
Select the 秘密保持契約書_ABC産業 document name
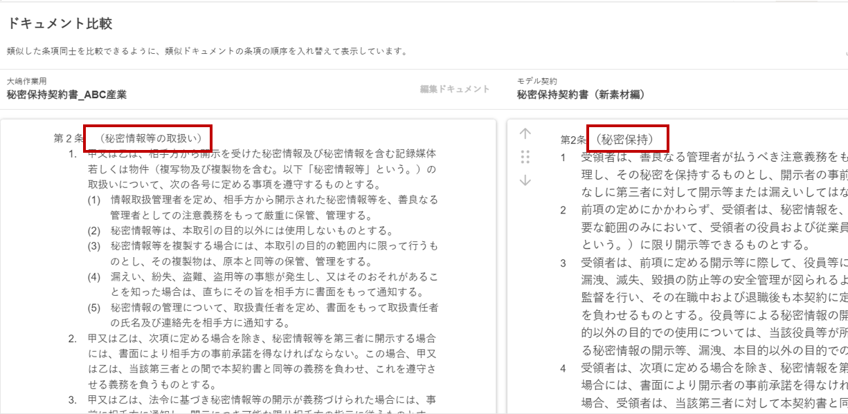click(66, 95)
